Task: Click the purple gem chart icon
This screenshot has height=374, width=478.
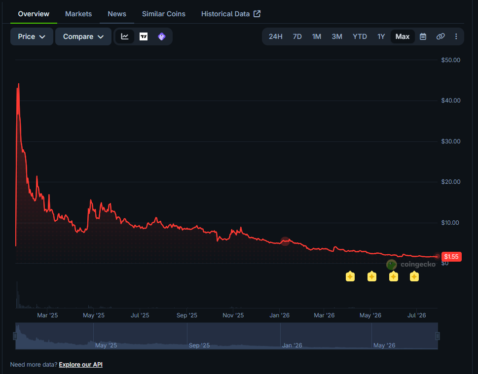Action: [x=162, y=36]
